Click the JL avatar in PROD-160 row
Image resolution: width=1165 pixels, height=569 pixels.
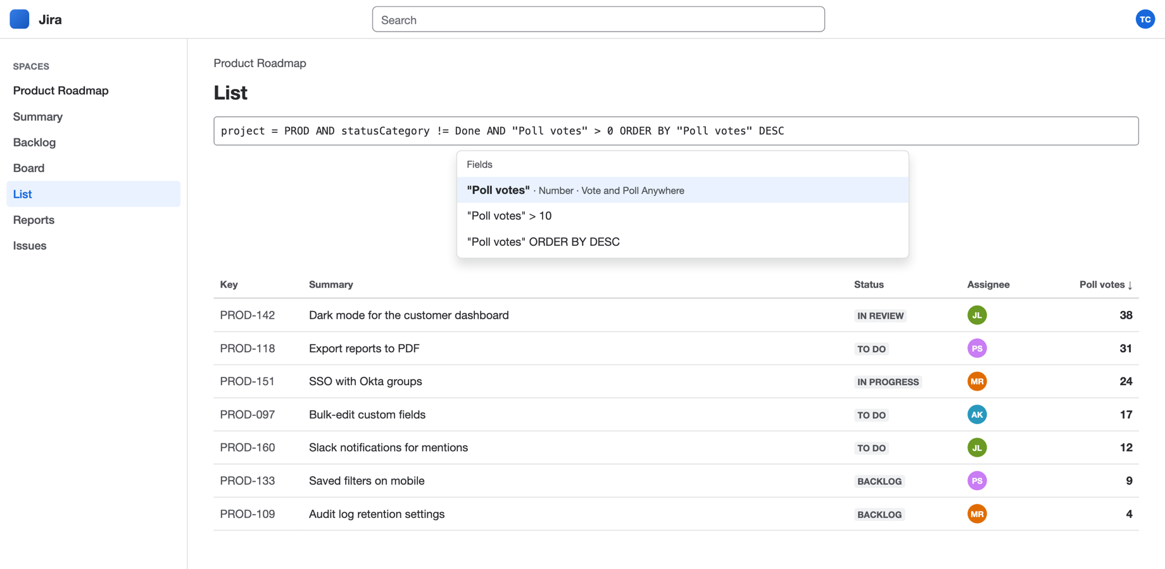coord(977,448)
